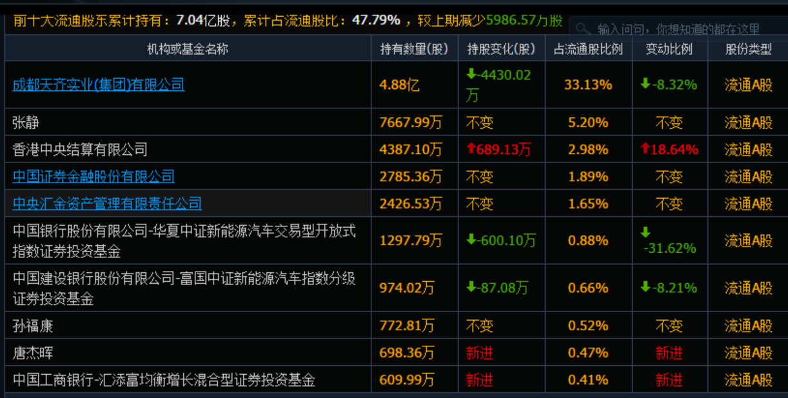Click column header 占流通股比例
This screenshot has width=788, height=398.
pos(588,49)
